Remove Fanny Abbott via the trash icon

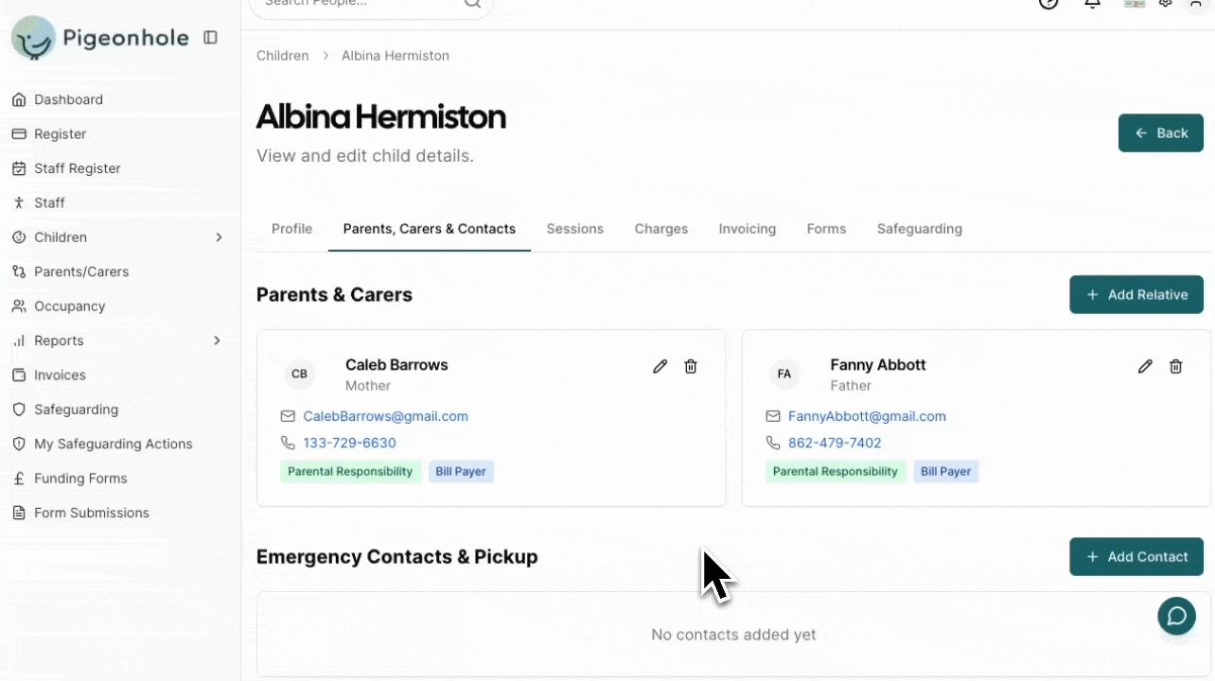1175,367
